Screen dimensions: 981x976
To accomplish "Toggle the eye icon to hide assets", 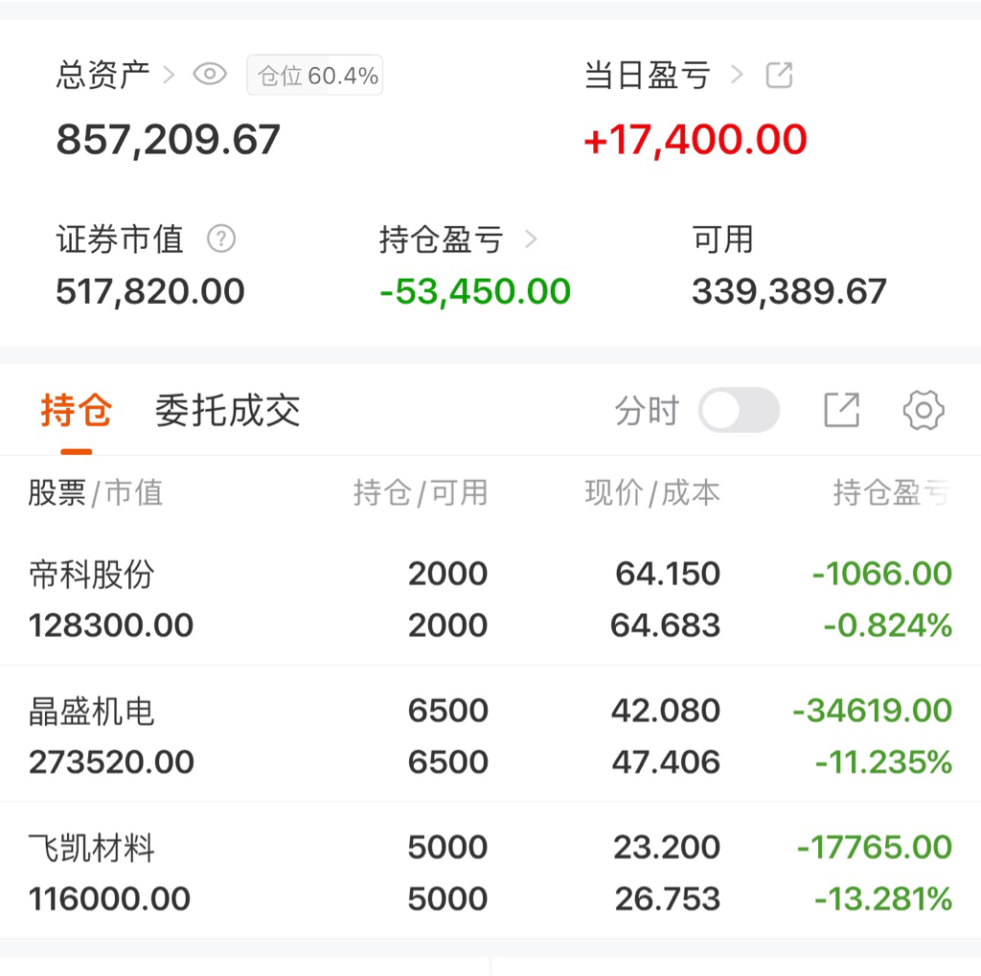I will click(x=210, y=75).
